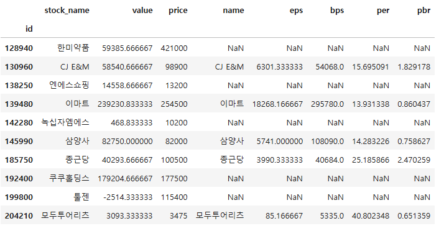
Task: Click bps value 54068.0
Action: point(330,67)
